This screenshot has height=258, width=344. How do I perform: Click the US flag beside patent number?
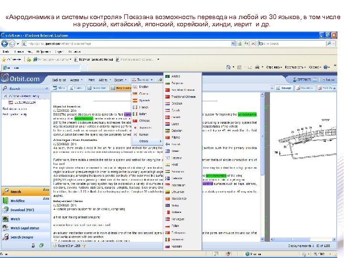[x=11, y=102]
